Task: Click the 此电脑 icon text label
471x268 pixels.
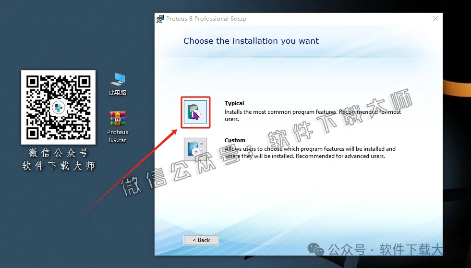Action: tap(118, 93)
